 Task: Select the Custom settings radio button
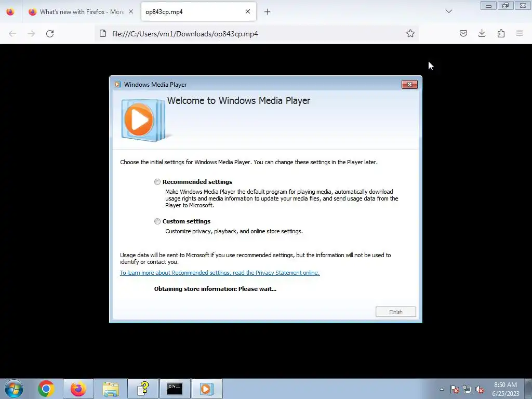(157, 221)
